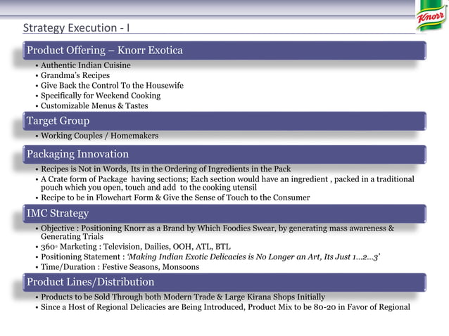Click the Target Group header bar
This screenshot has height=336, width=449.
(224, 121)
